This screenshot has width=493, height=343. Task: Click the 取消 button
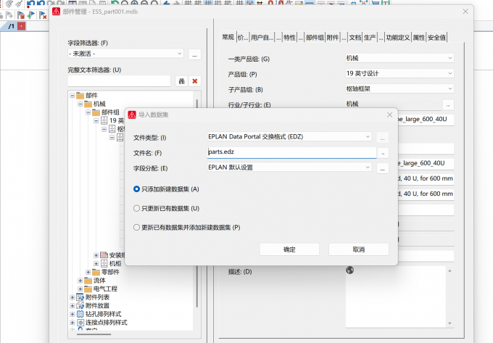(x=359, y=249)
